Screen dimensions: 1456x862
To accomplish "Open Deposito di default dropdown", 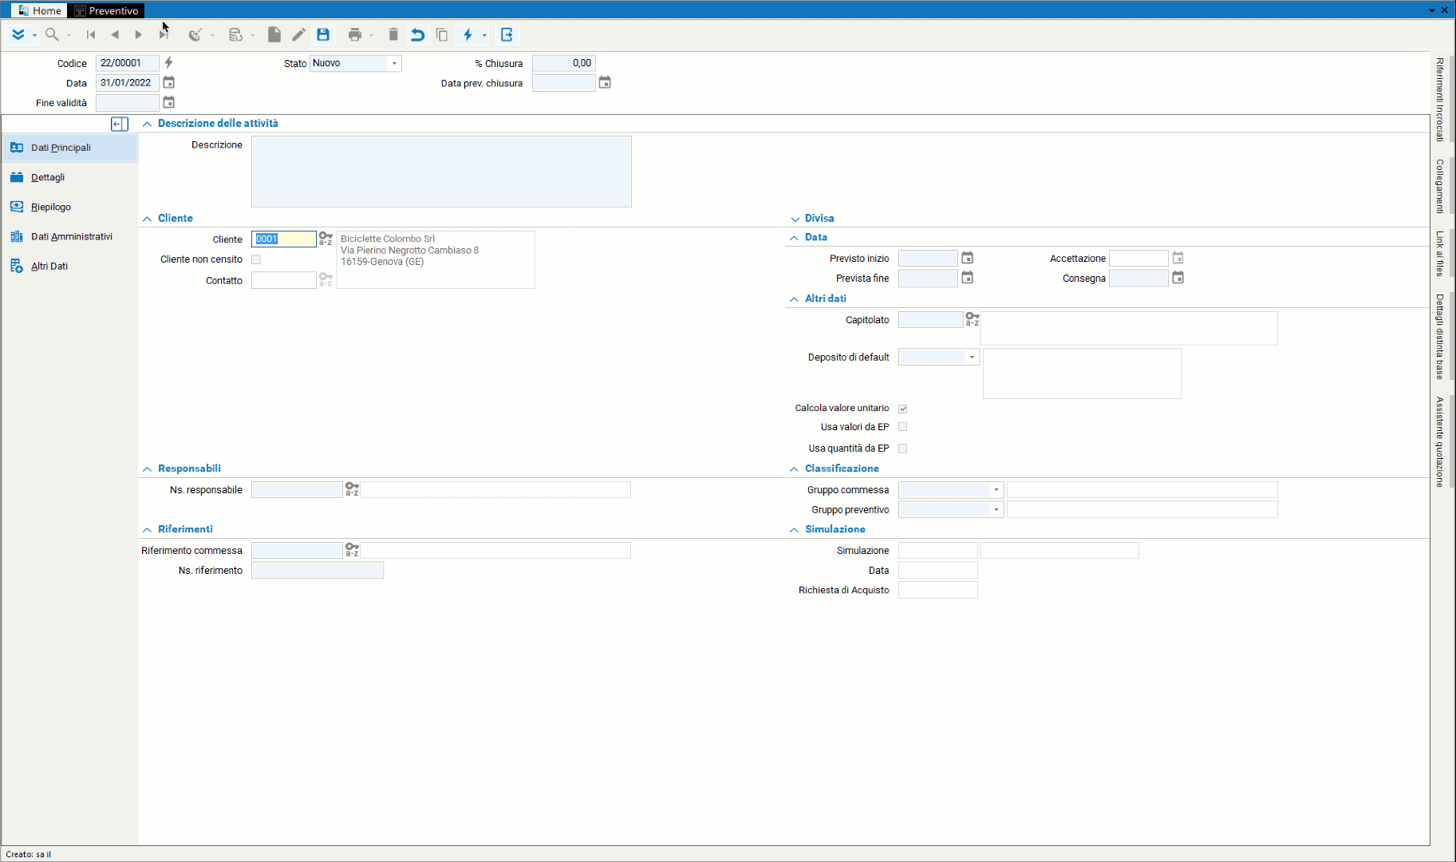I will pos(972,358).
